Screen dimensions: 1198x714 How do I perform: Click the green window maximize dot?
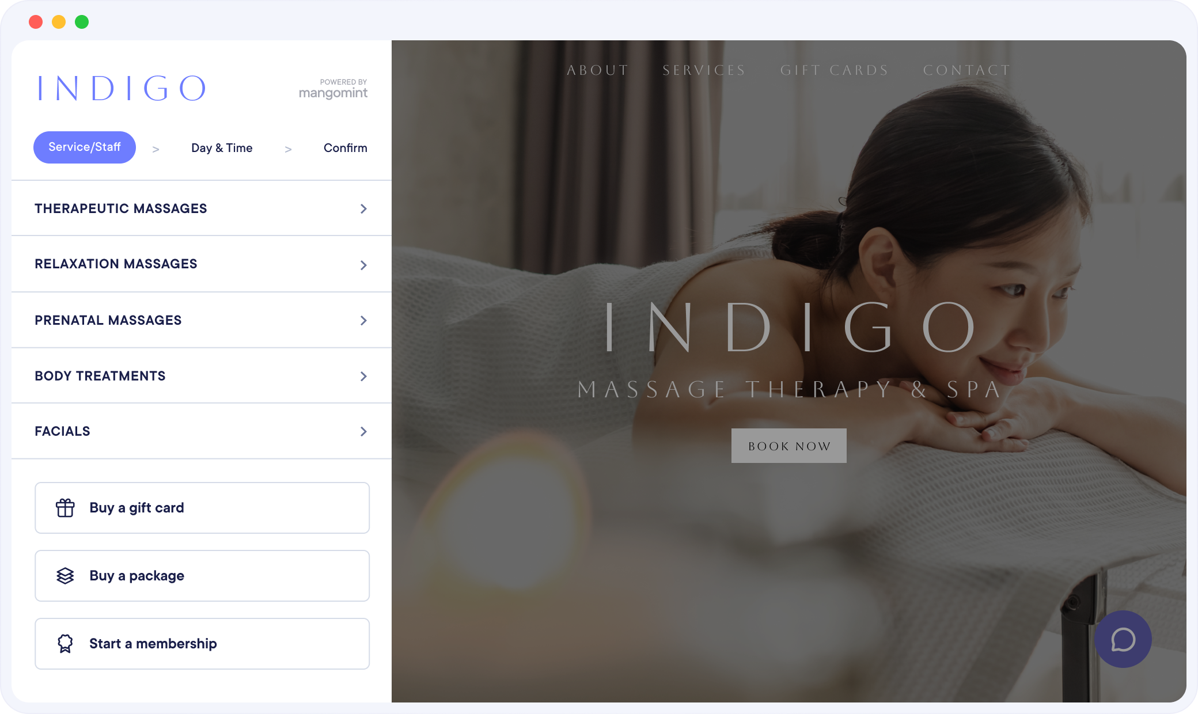pyautogui.click(x=82, y=22)
